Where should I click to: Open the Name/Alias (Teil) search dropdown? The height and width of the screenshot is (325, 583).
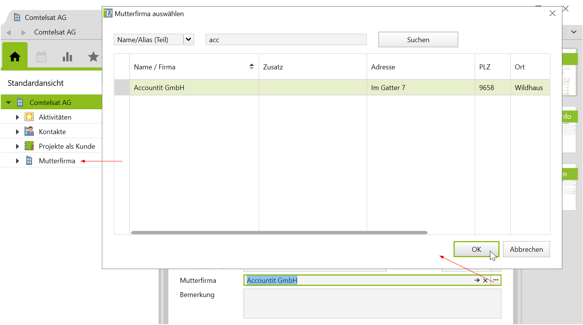pyautogui.click(x=188, y=39)
